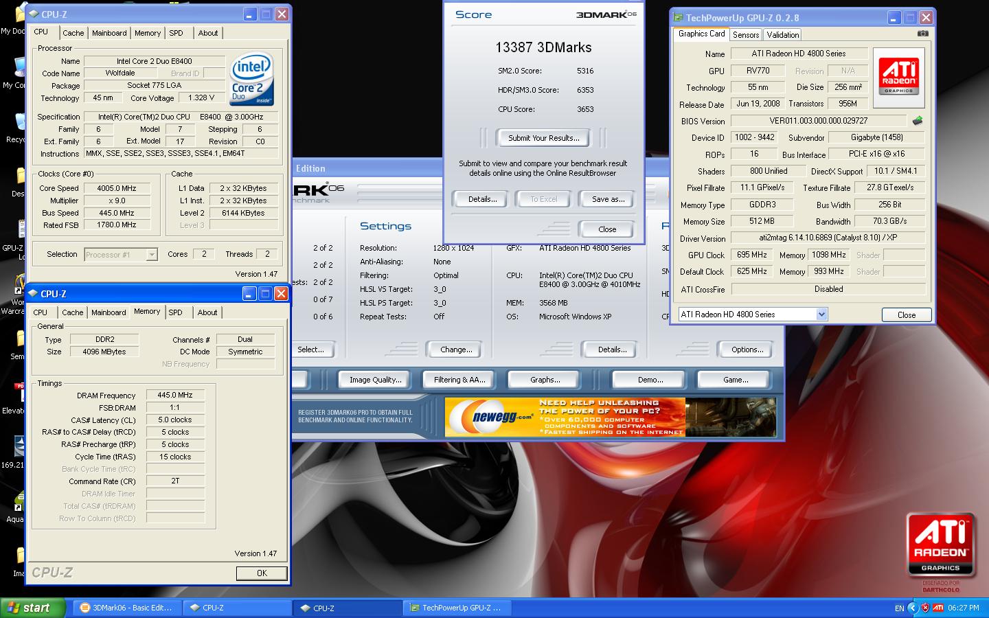Viewport: 989px width, 618px height.
Task: Open About tab in upper CPU-Z window
Action: pos(208,33)
